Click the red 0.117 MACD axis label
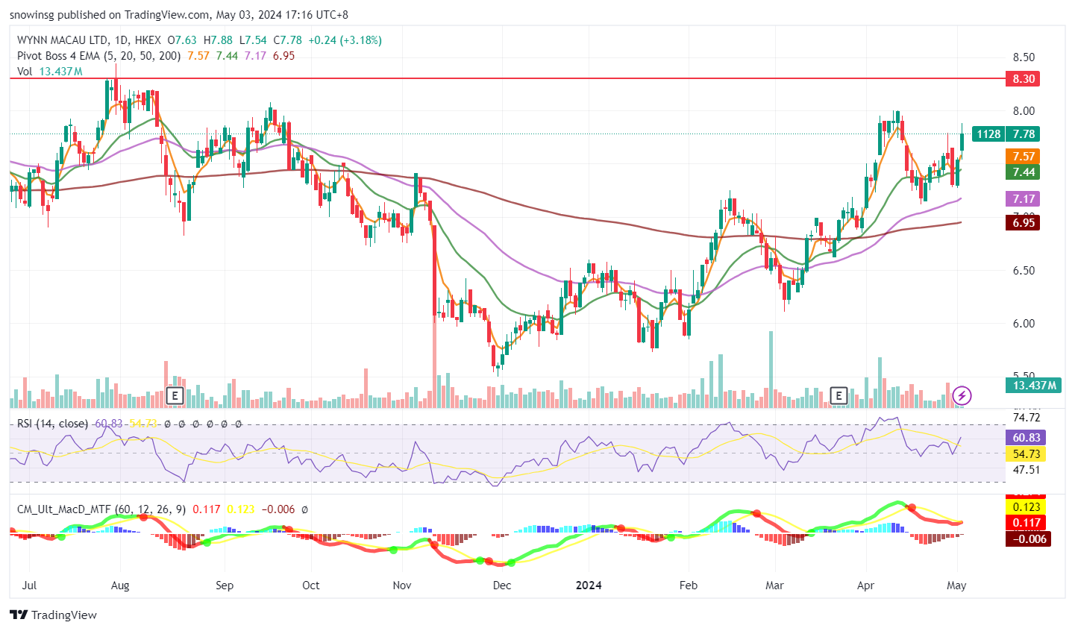Viewport: 1075px width, 631px height. click(x=1027, y=523)
